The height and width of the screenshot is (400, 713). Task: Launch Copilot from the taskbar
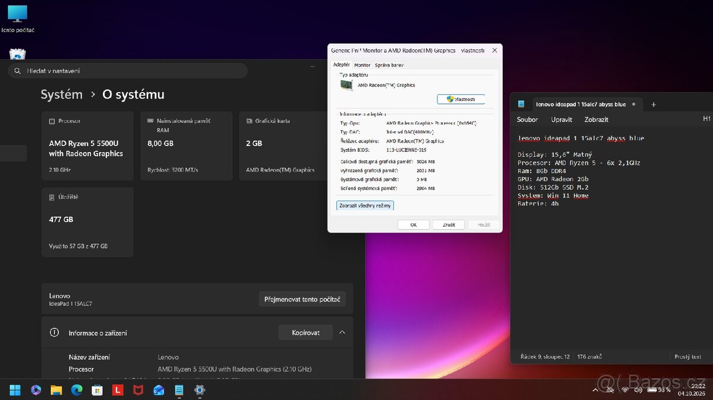(x=35, y=390)
